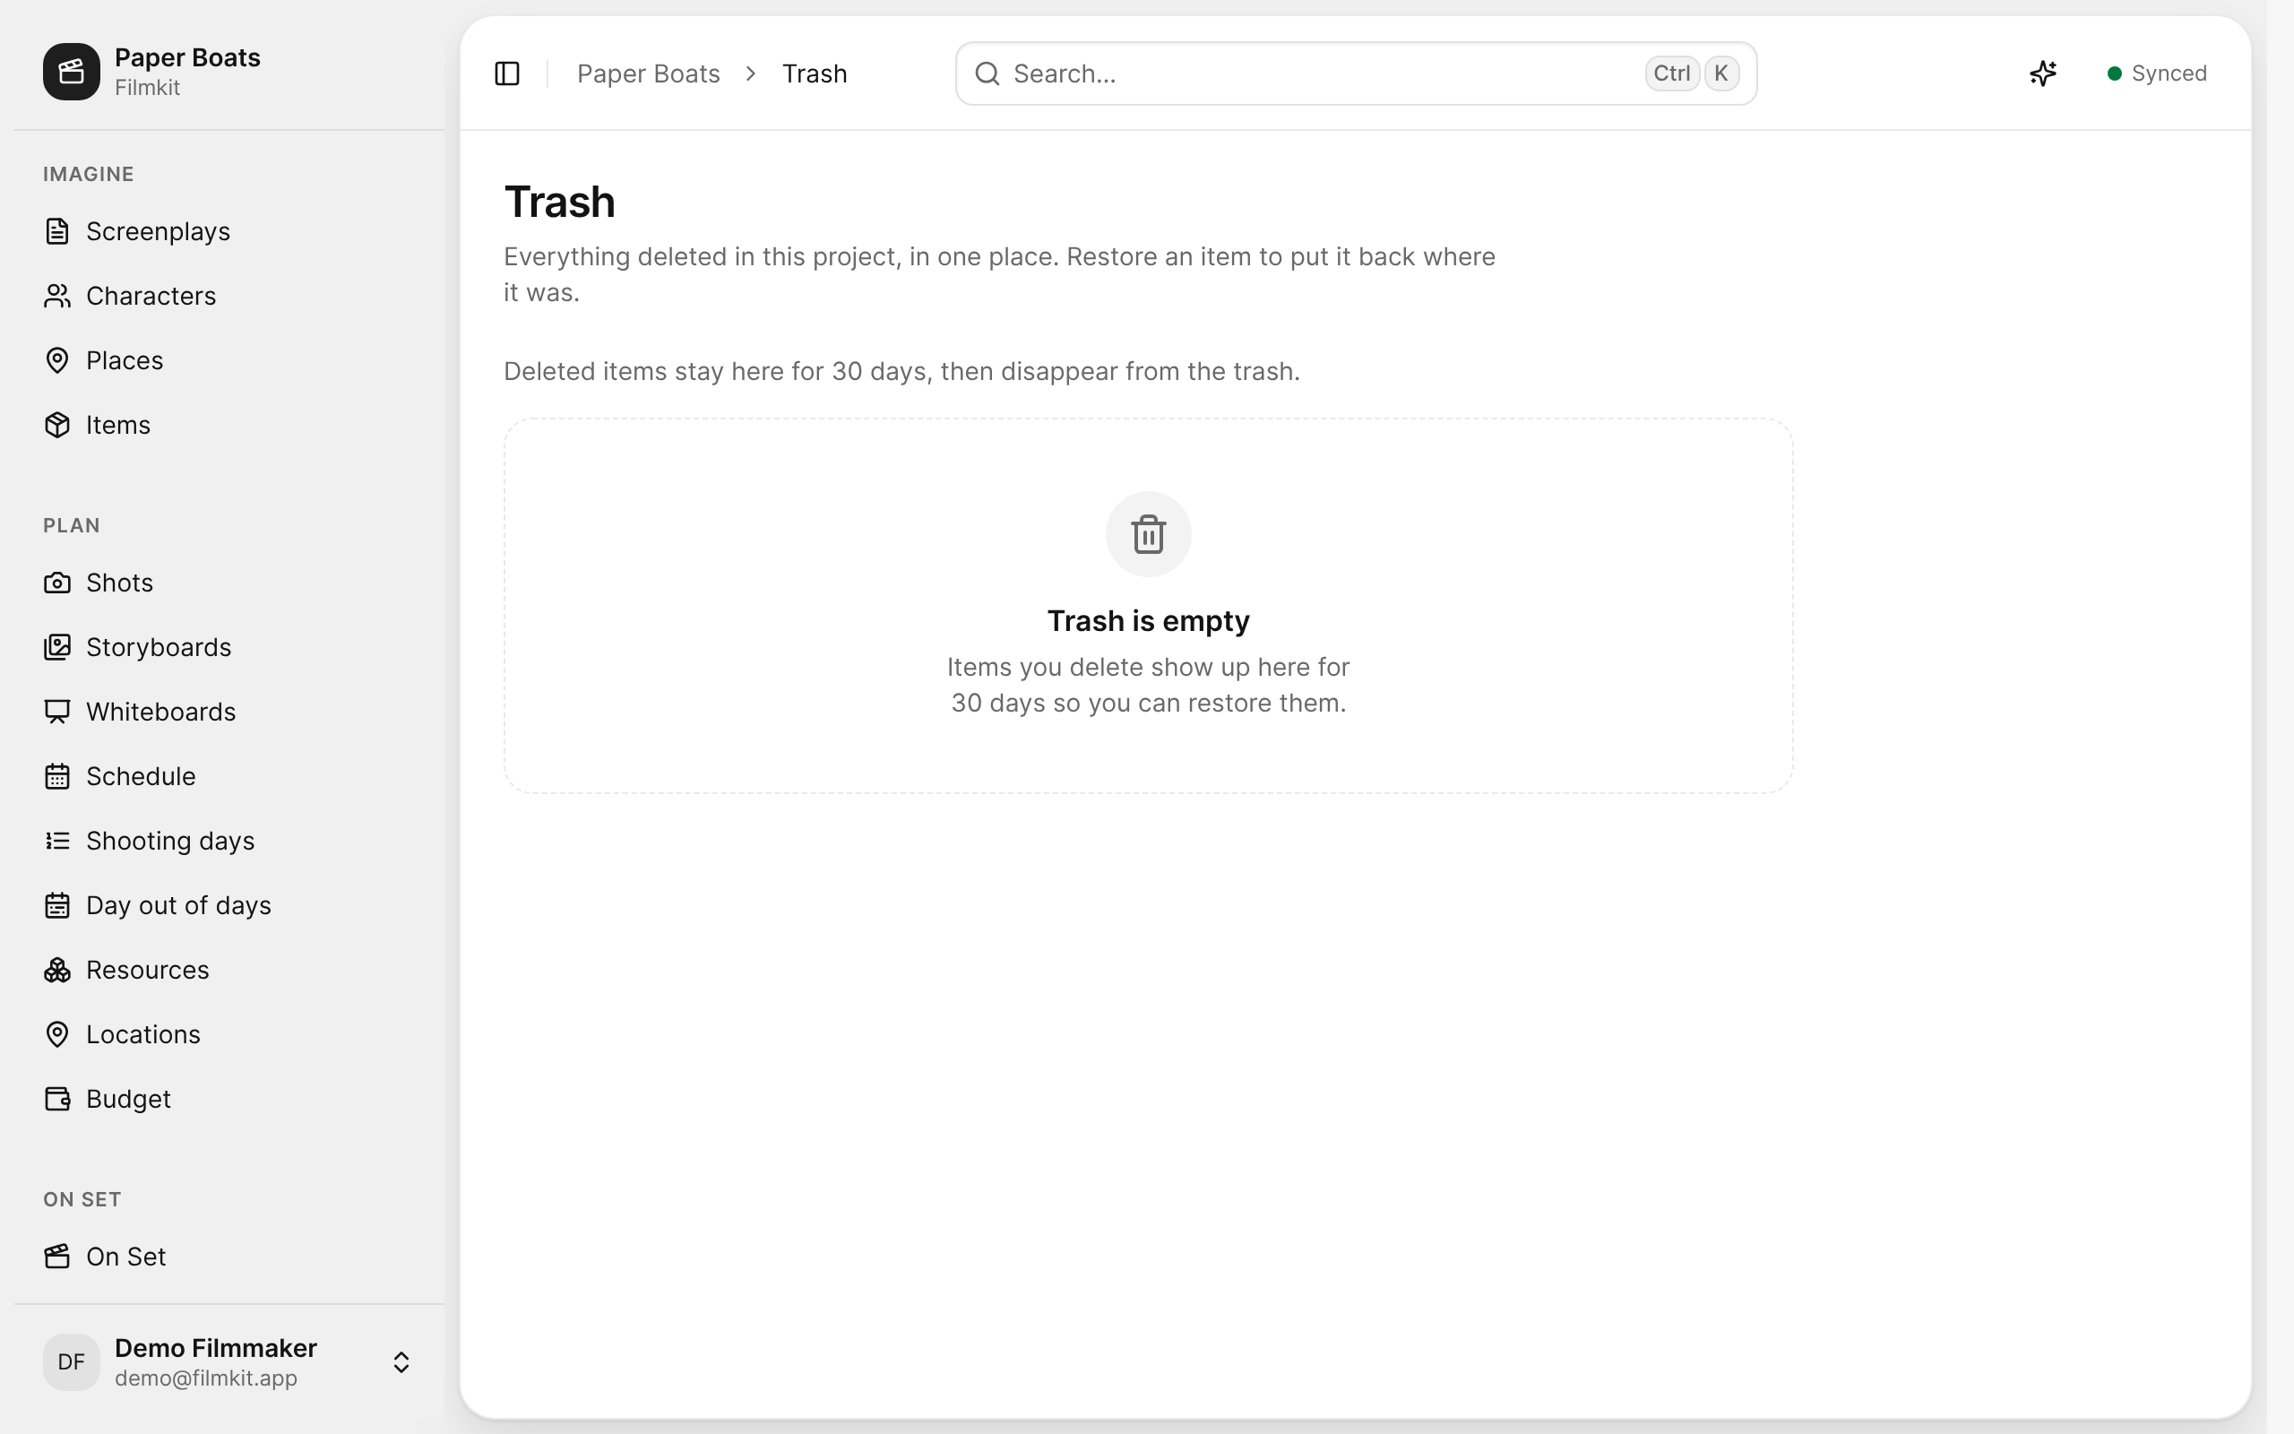Click the Schedule calendar icon
Screen dimensions: 2294x1434
click(56, 776)
